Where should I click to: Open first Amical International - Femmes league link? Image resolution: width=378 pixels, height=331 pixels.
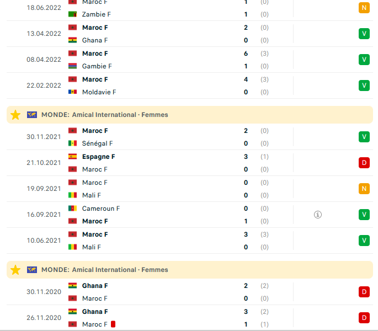[x=120, y=115]
